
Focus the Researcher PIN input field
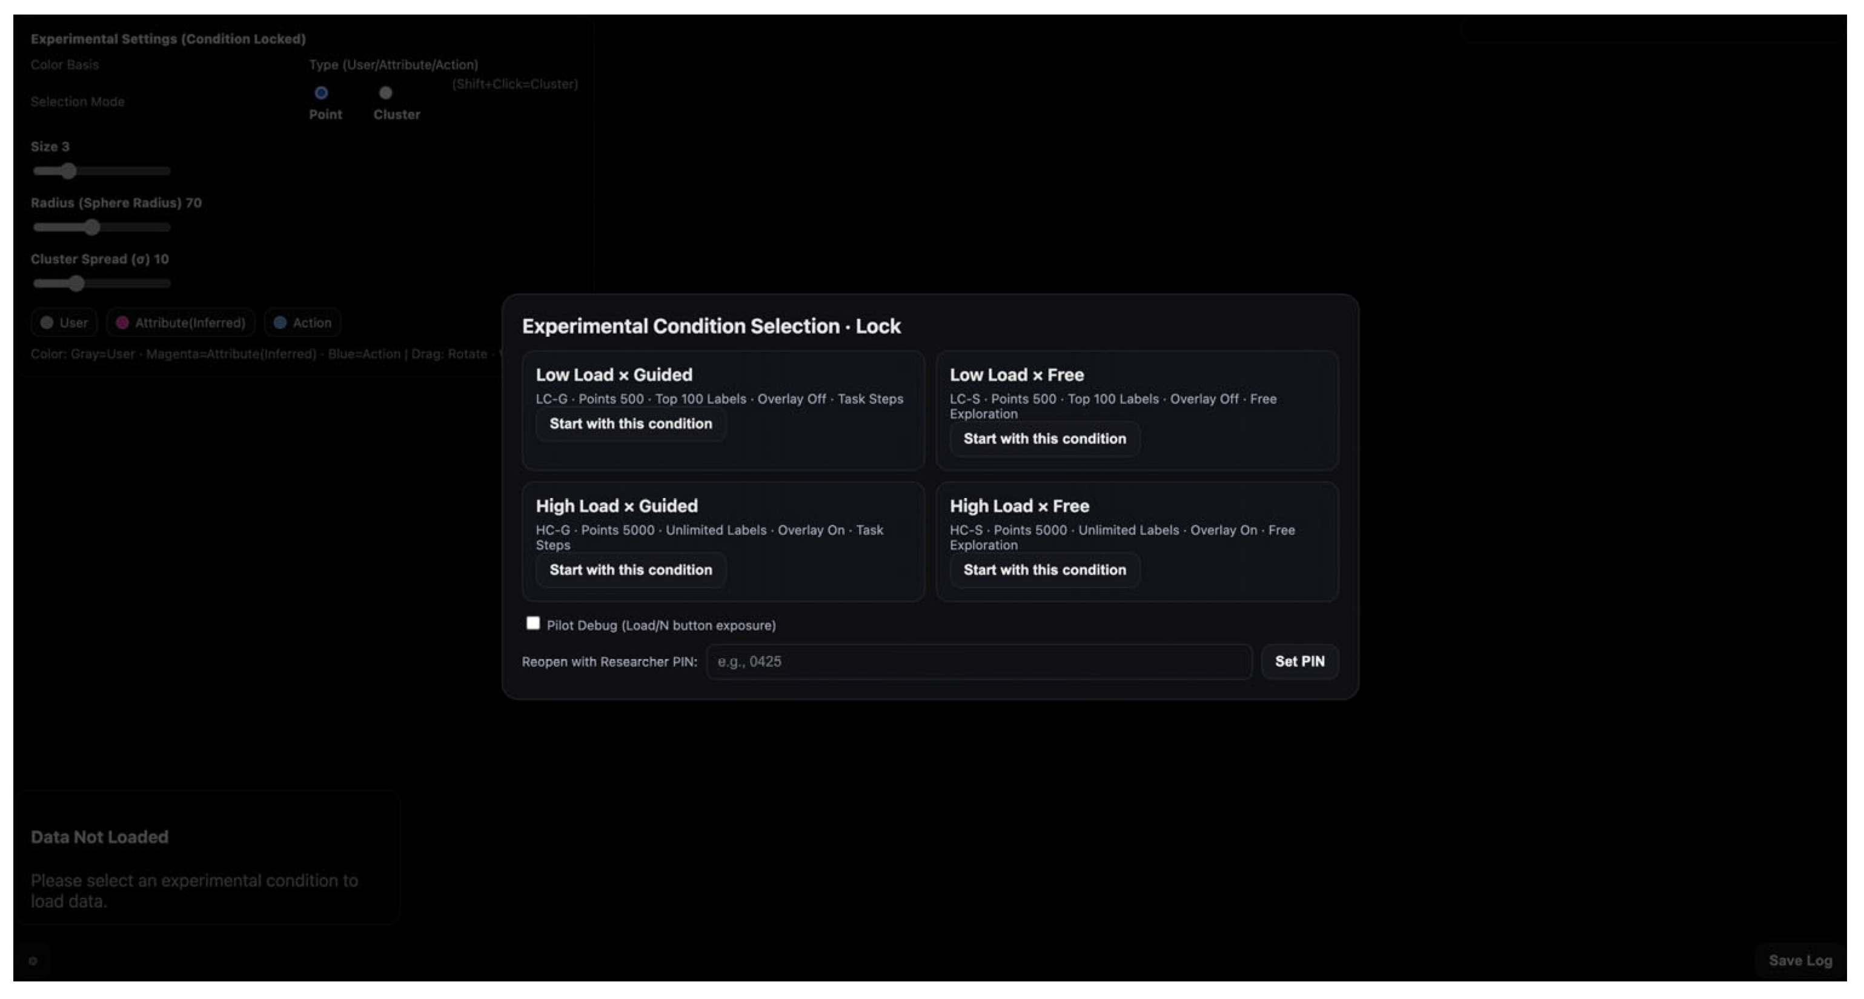(978, 662)
